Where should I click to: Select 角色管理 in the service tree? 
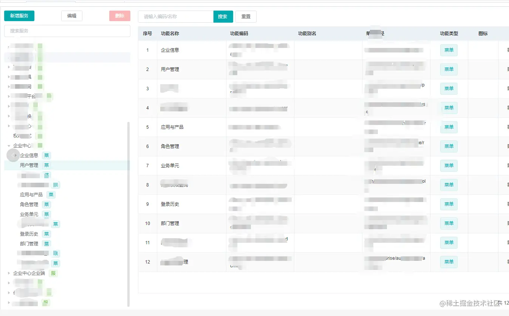29,205
